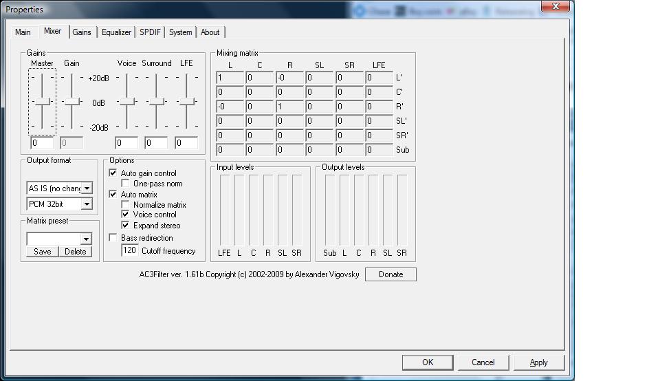Screen dimensions: 660x381
Task: Click the Donate button
Action: pyautogui.click(x=390, y=274)
